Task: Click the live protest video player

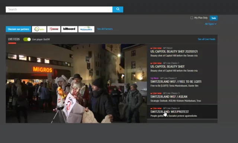Action: pyautogui.click(x=76, y=84)
